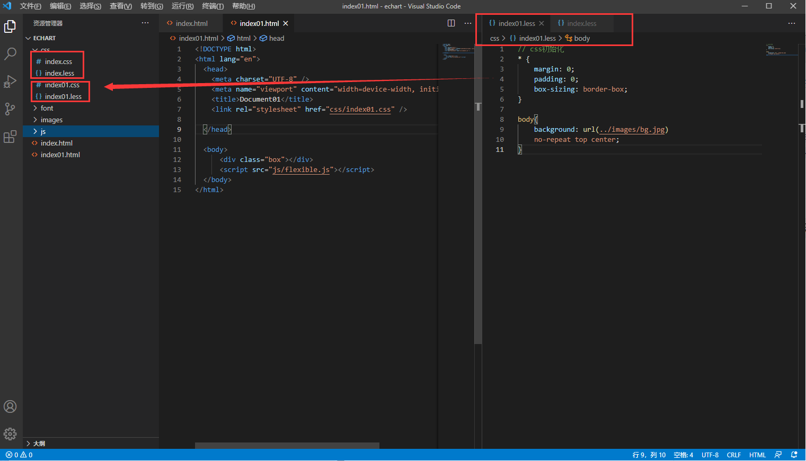The image size is (806, 461).
Task: Open the 终端(T) menu
Action: click(212, 6)
